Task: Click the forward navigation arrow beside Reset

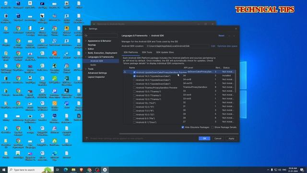Action: (234, 36)
